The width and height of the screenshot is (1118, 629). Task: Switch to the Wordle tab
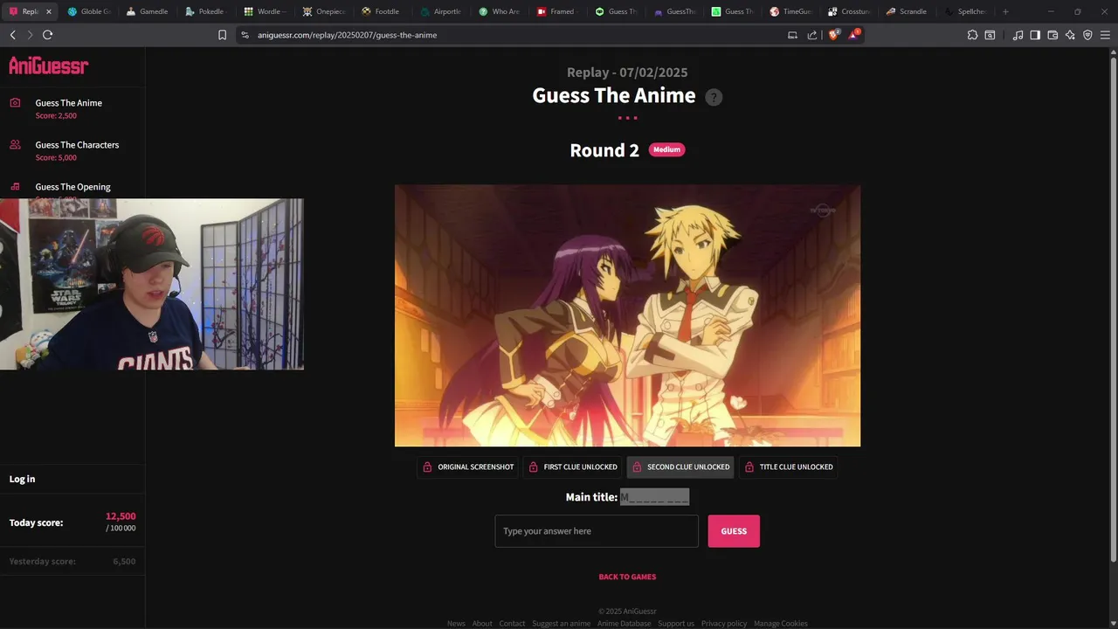pos(265,11)
